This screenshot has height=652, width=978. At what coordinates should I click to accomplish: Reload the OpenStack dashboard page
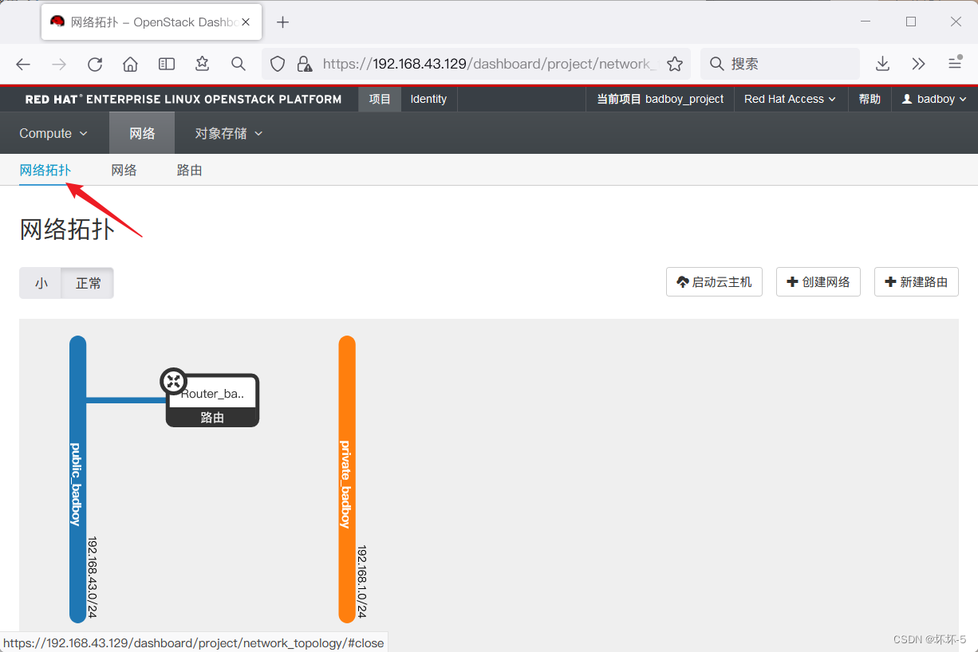tap(95, 65)
